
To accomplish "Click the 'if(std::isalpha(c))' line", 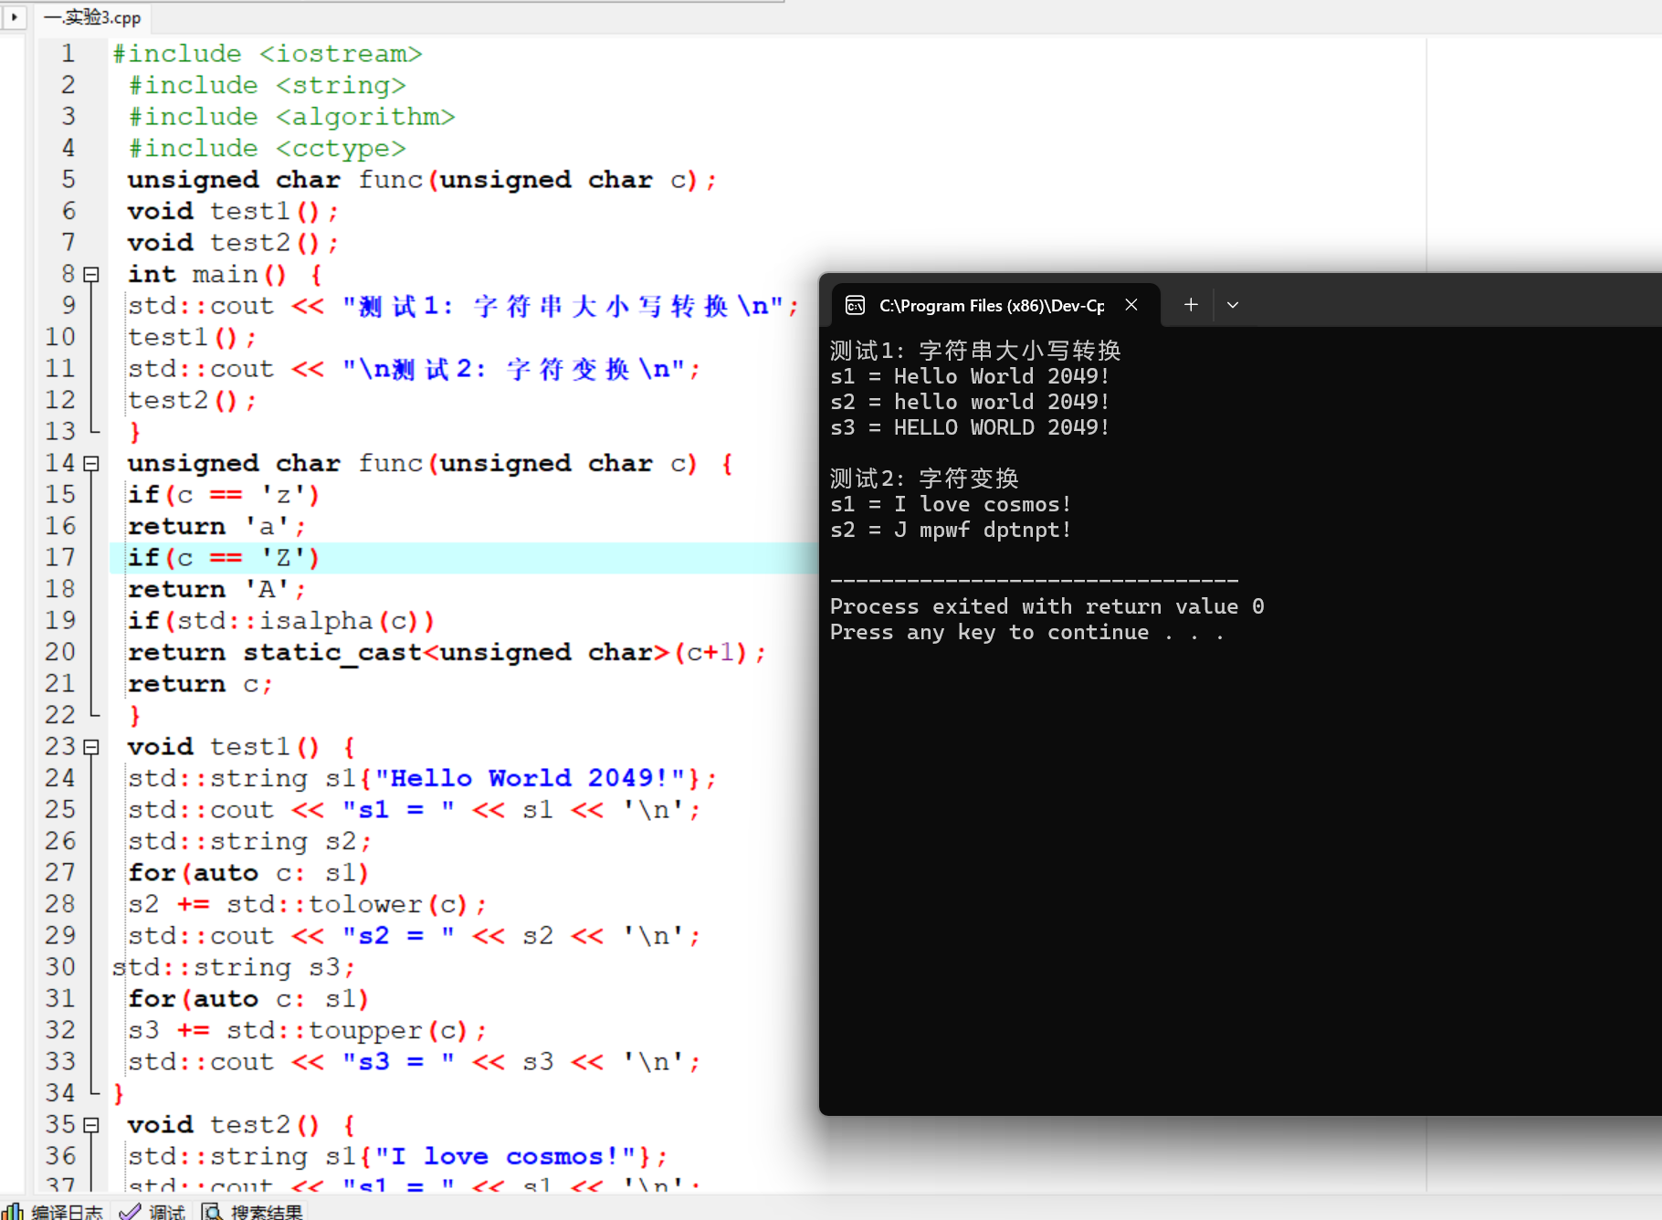I will 281,621.
